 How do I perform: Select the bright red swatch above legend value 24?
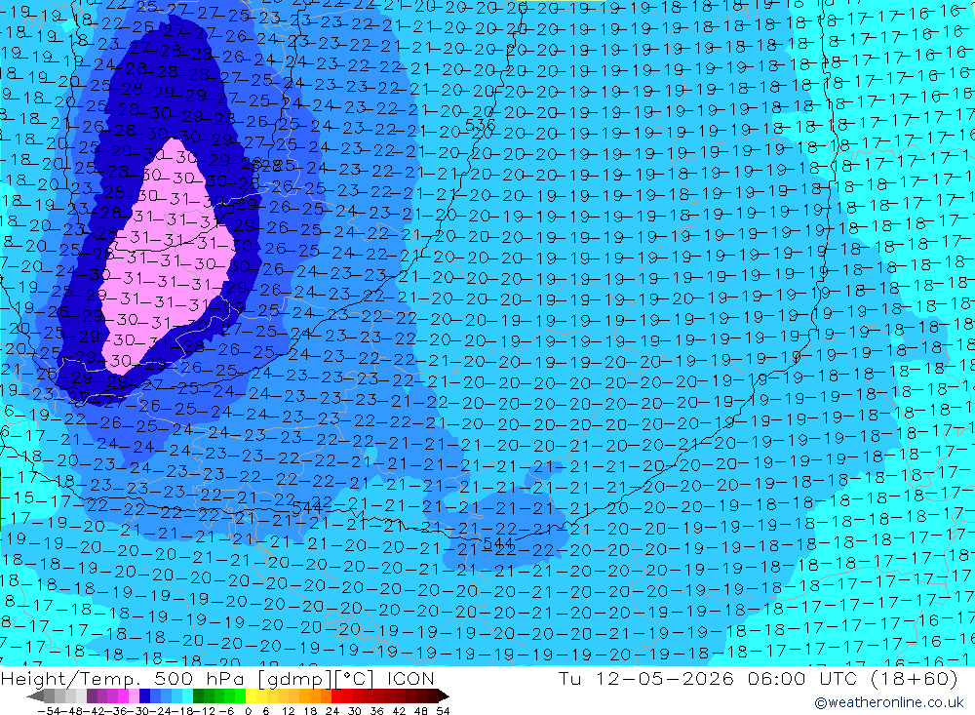coord(336,696)
